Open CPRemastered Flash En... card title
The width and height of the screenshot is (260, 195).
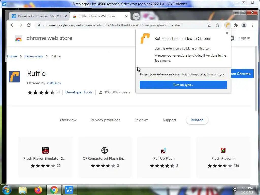click(104, 158)
